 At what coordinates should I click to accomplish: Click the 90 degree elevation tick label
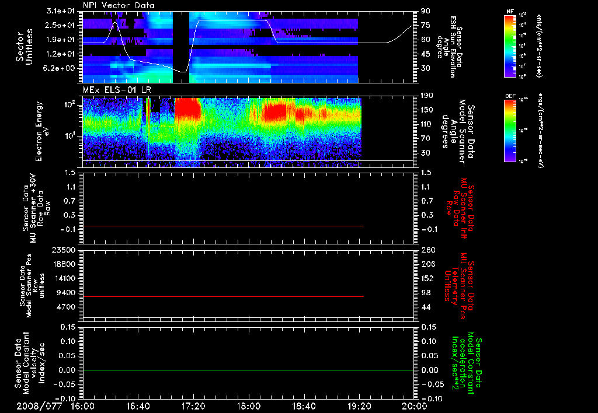click(426, 11)
